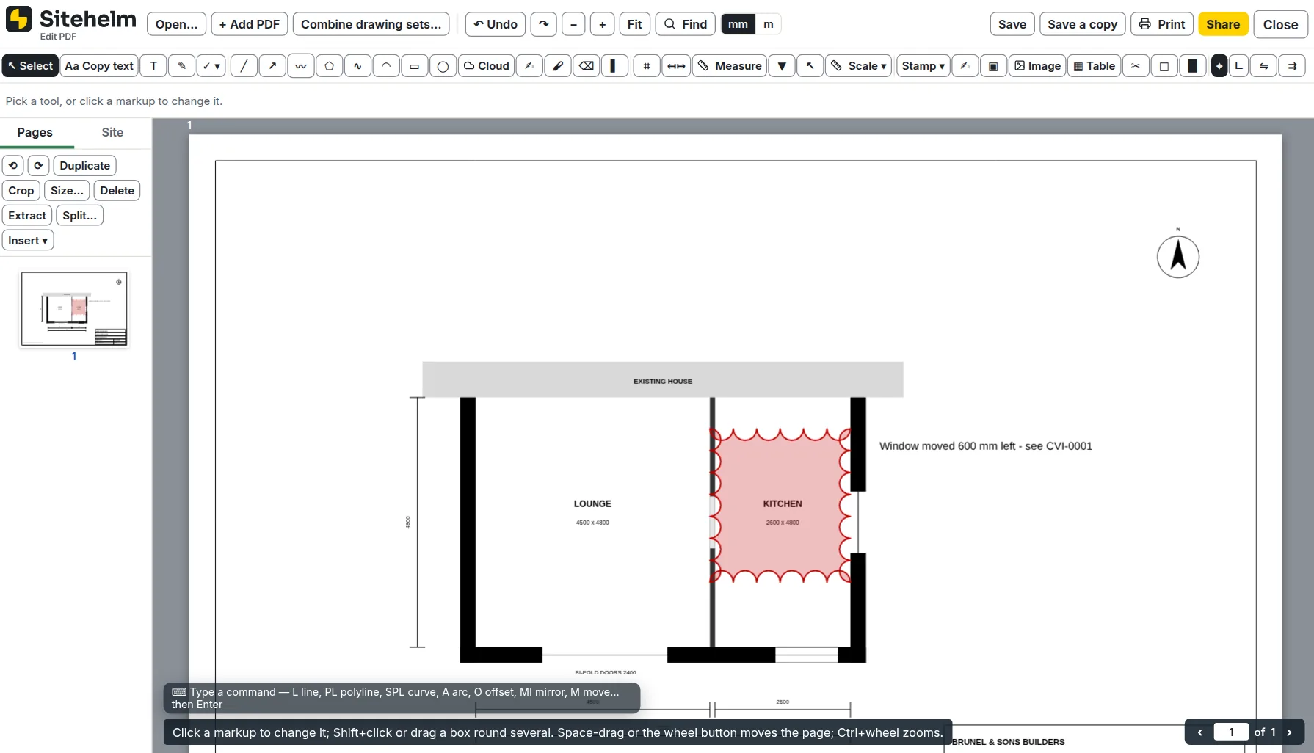Screen dimensions: 1314x753
Task: Toggle the snap point (diamond) button
Action: 1219,66
